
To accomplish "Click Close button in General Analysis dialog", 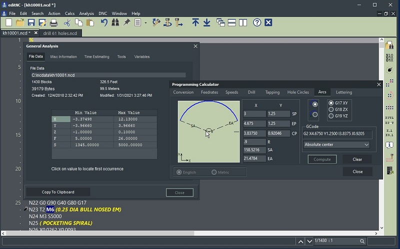I will [x=179, y=193].
